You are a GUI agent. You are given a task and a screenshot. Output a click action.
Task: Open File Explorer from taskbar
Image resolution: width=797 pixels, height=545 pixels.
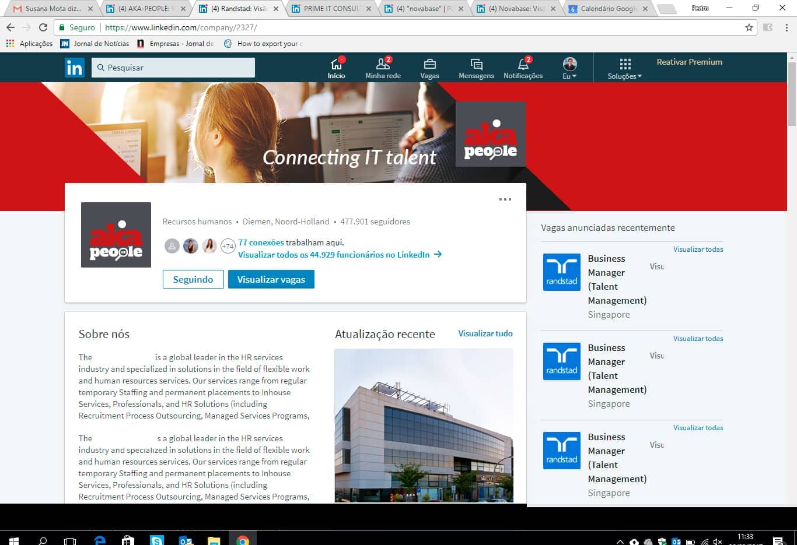pyautogui.click(x=214, y=540)
